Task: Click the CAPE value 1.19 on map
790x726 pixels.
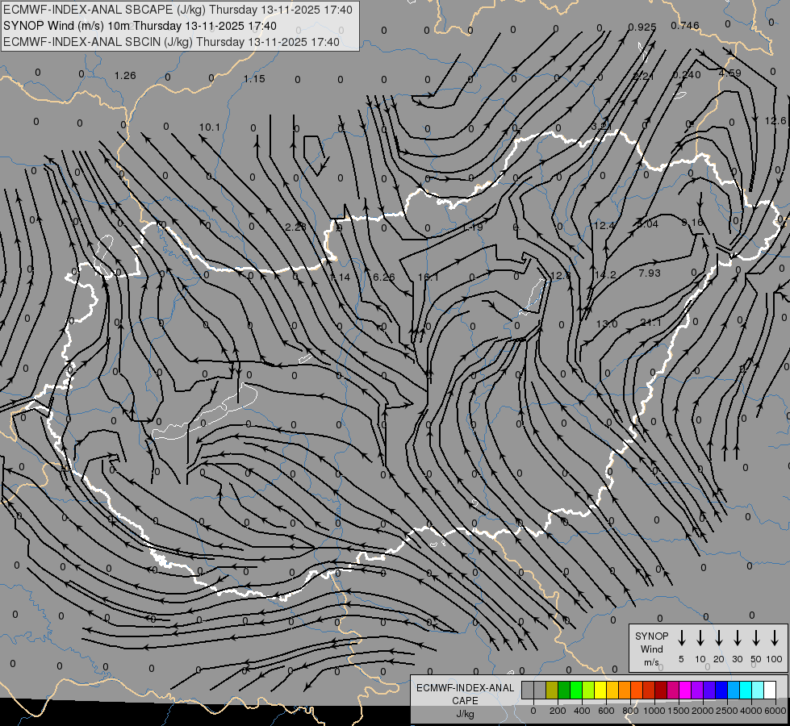Action: 473,227
